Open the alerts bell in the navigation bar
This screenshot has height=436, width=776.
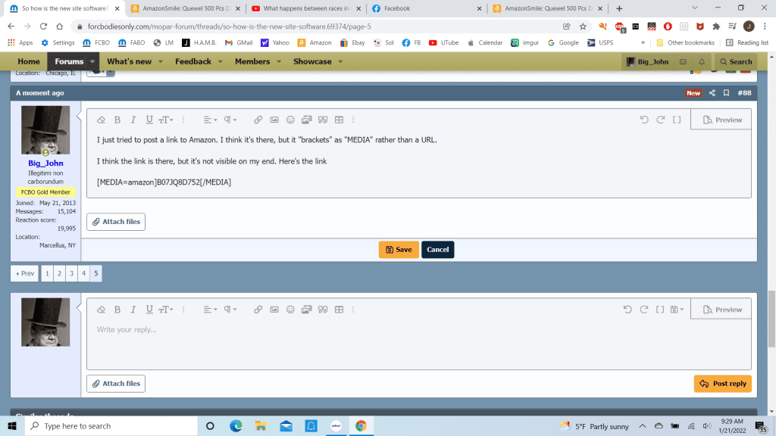(x=702, y=61)
